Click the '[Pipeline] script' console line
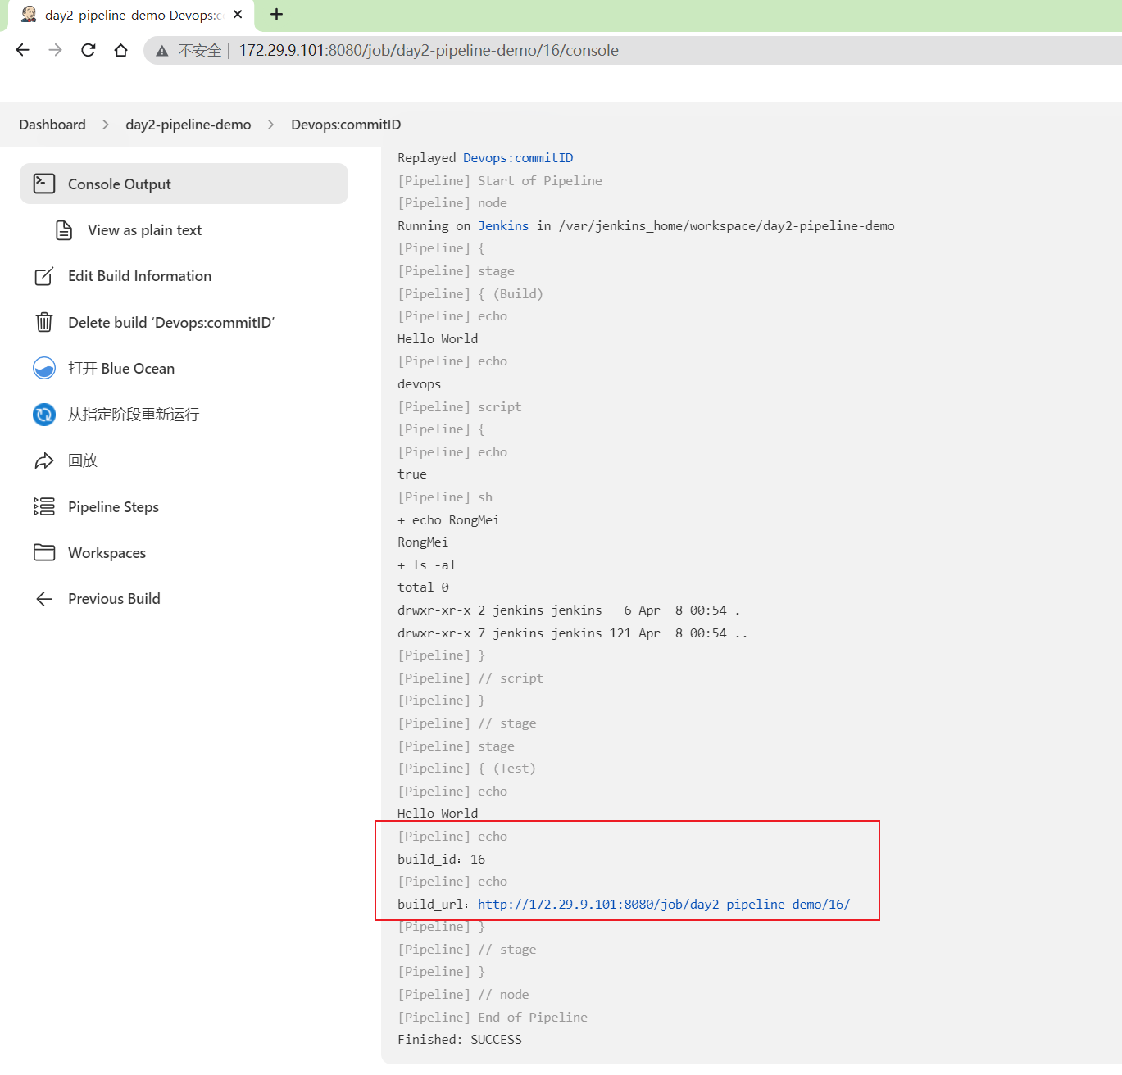Viewport: 1122px width, 1075px height. click(x=459, y=407)
